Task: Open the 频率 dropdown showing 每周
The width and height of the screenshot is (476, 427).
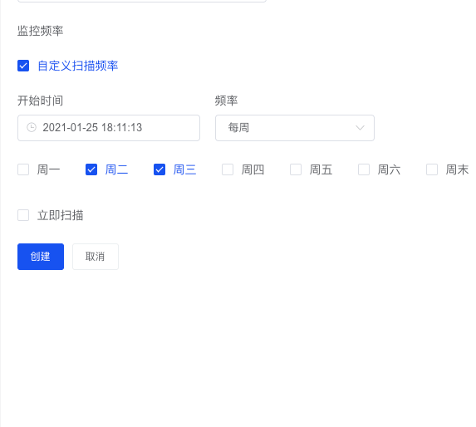Action: coord(295,128)
